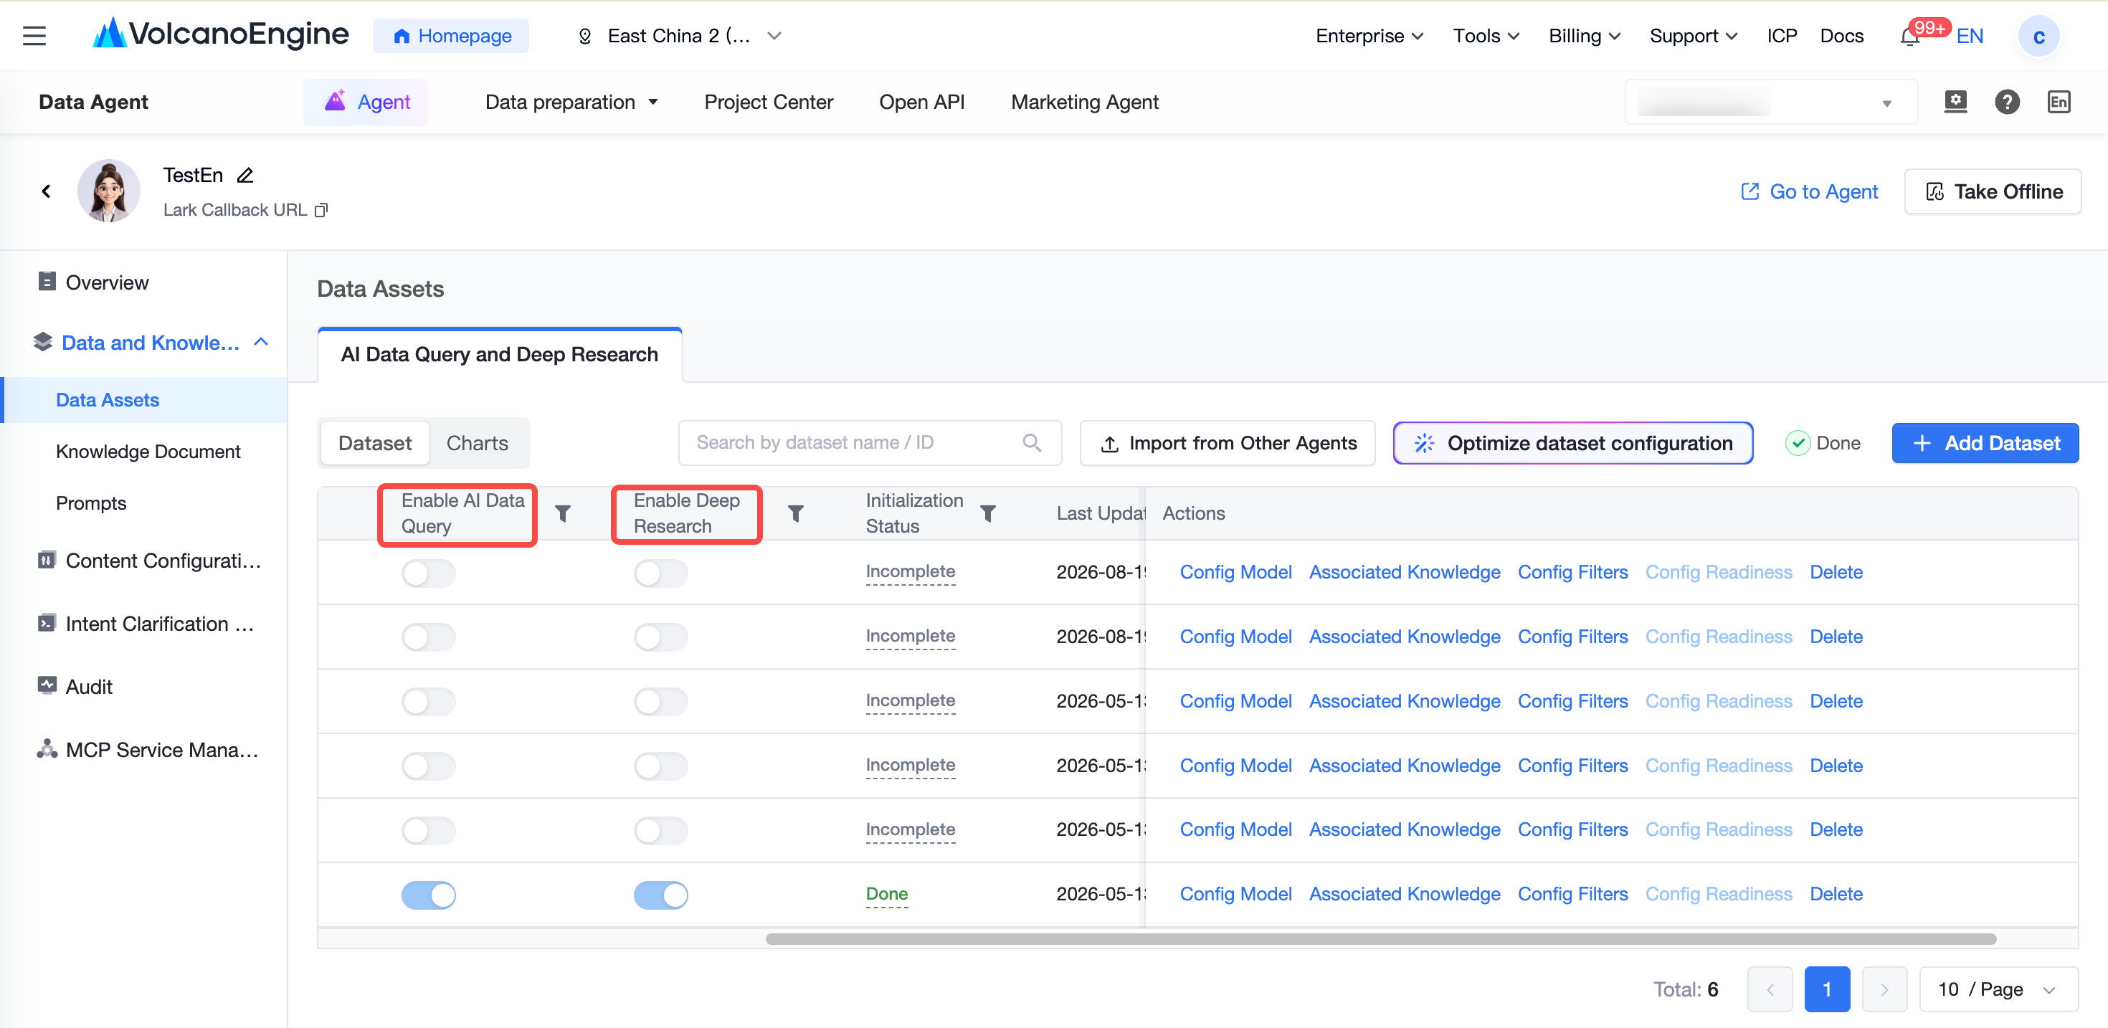Enable AI Data Query for the second row
Image resolution: width=2108 pixels, height=1028 pixels.
[428, 637]
